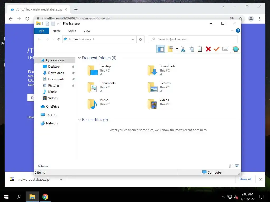Open the Chrome profile avatar button

point(251,19)
